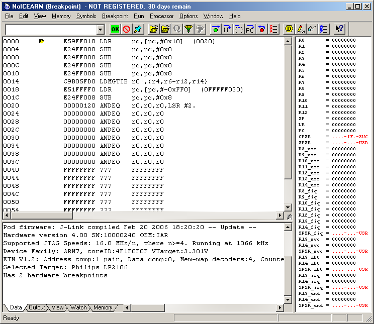
Task: Click disassembly horizontal scroll left arrow
Action: click(x=7, y=215)
